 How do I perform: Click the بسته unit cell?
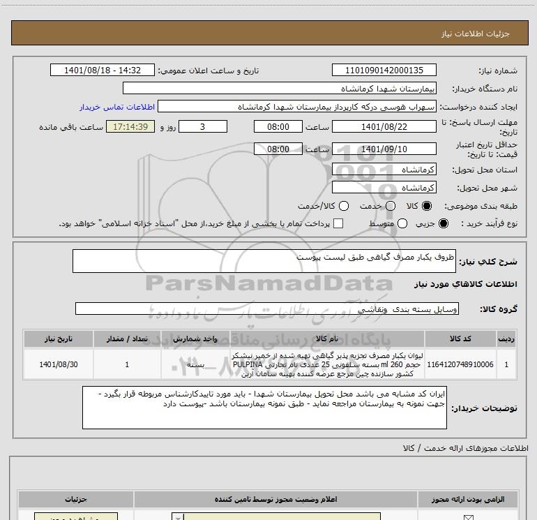[x=195, y=364]
